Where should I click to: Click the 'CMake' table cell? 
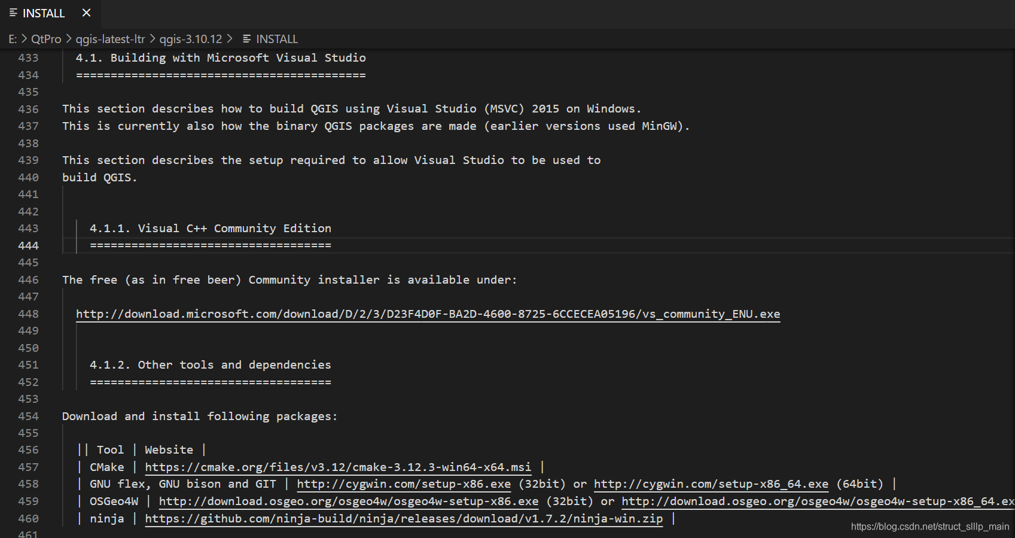coord(107,467)
